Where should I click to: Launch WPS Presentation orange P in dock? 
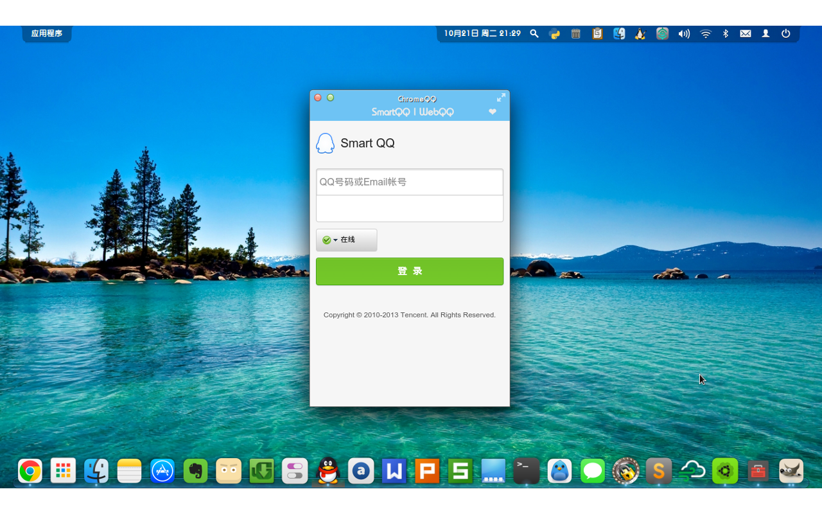[427, 471]
